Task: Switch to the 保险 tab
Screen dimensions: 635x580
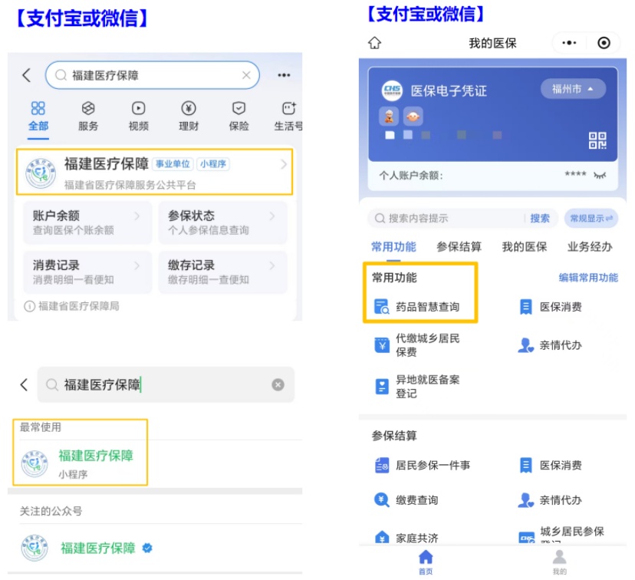Action: tap(239, 117)
